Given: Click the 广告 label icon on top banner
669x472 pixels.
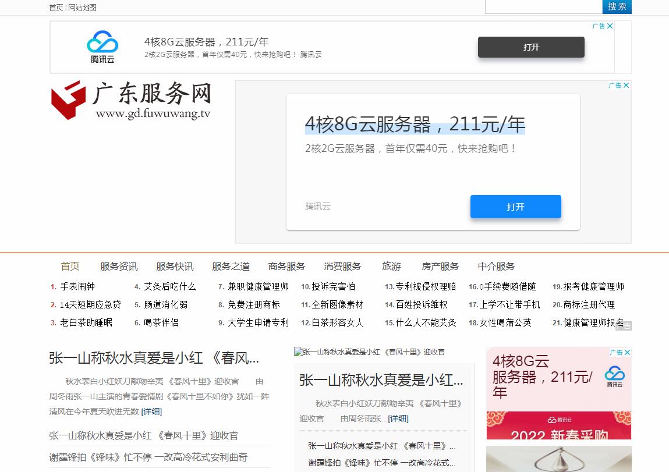Looking at the screenshot, I should point(599,26).
